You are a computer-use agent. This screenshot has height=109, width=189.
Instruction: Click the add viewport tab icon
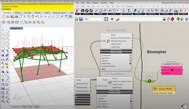click(x=42, y=107)
